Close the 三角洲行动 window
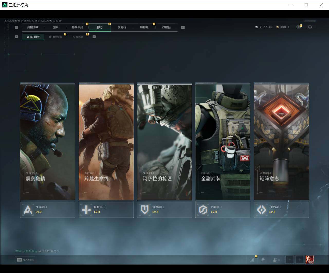The height and width of the screenshot is (273, 329). tap(321, 5)
